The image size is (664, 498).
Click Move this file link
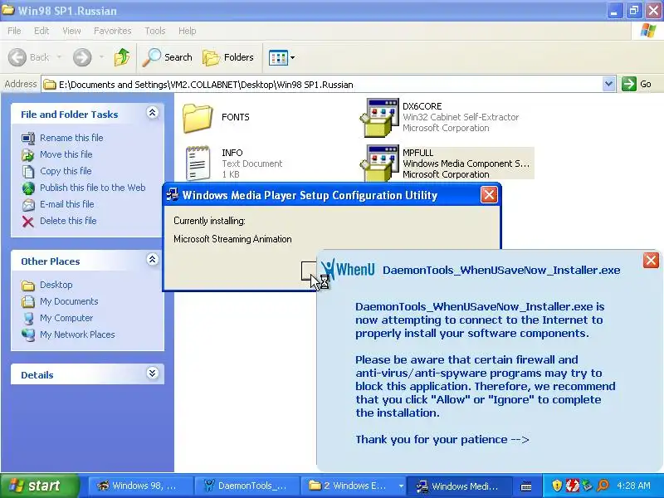(x=66, y=154)
